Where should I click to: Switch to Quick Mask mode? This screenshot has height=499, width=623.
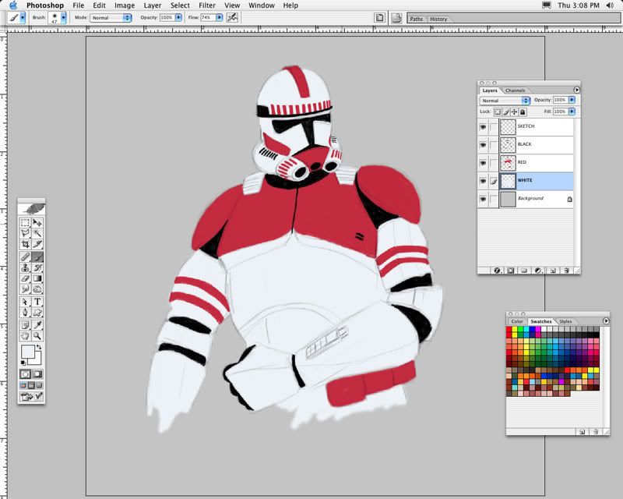click(37, 374)
